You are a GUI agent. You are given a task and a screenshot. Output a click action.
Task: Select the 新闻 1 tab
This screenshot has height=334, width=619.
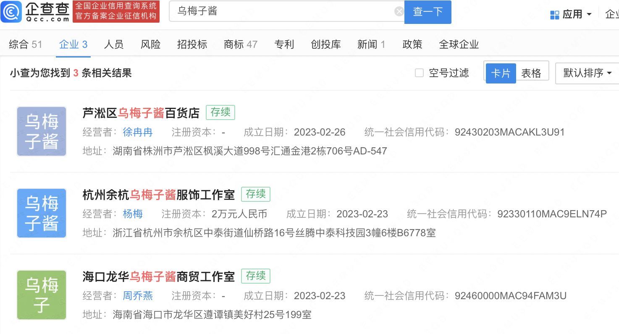372,44
